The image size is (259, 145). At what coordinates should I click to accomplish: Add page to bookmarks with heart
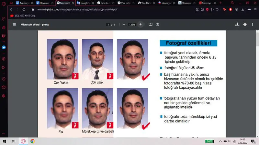coord(217,10)
